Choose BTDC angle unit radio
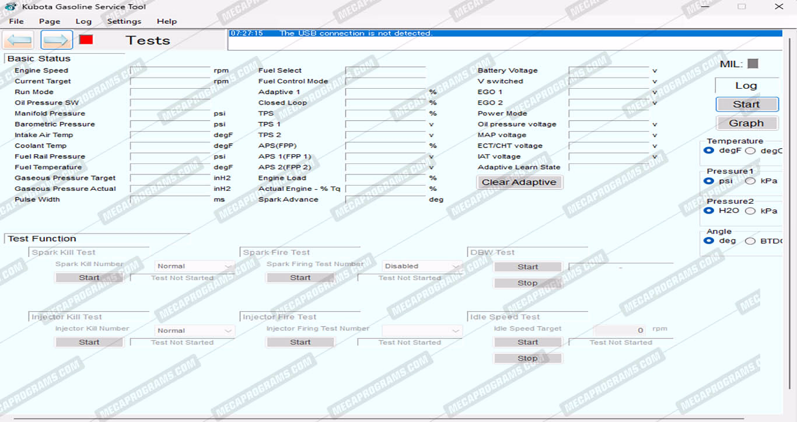 [750, 241]
